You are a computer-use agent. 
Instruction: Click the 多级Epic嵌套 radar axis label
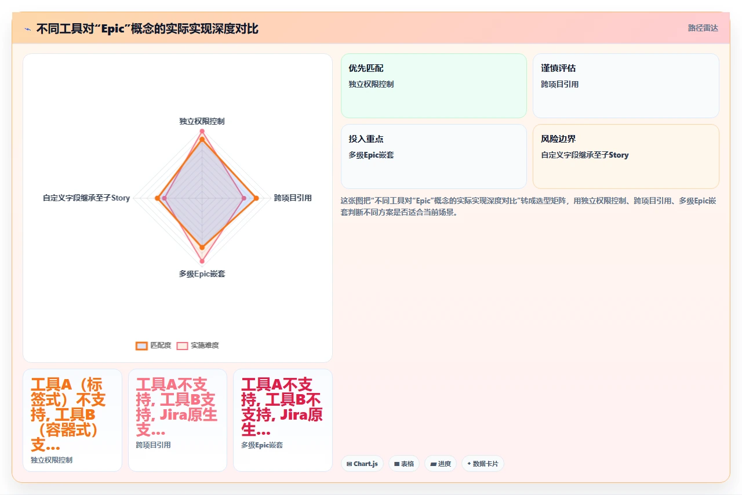tap(202, 274)
